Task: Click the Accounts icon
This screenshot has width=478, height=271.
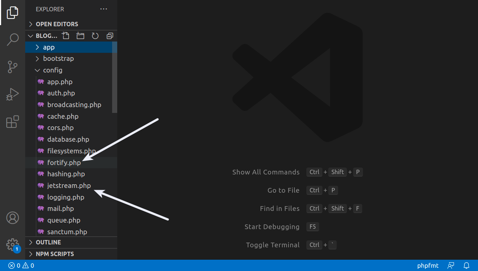Action: coord(12,218)
